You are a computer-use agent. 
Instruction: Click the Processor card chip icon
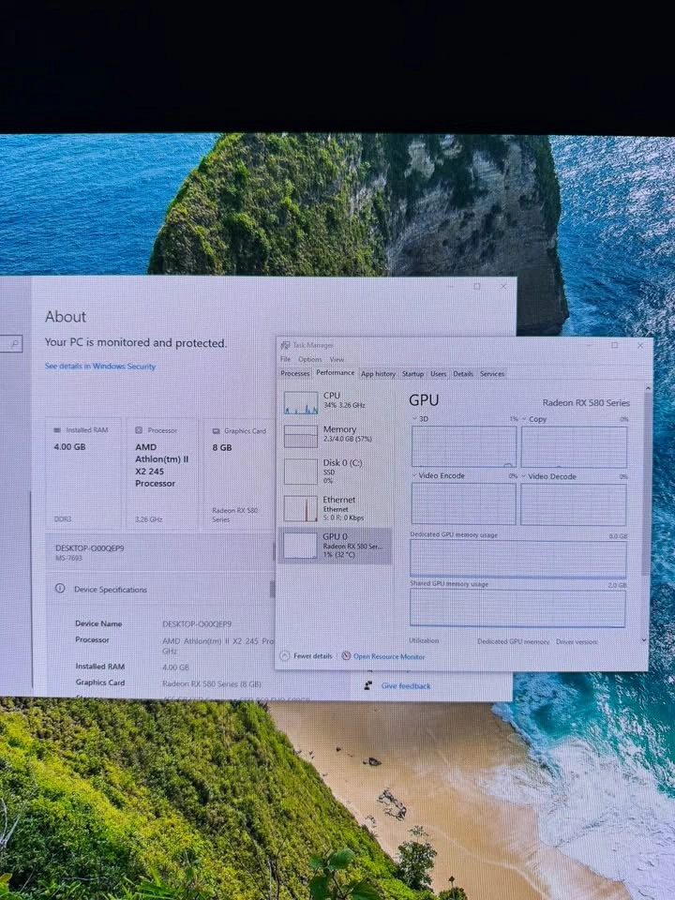139,430
